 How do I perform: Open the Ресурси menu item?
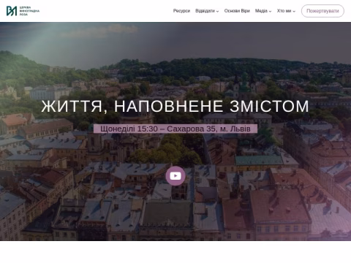(x=181, y=11)
